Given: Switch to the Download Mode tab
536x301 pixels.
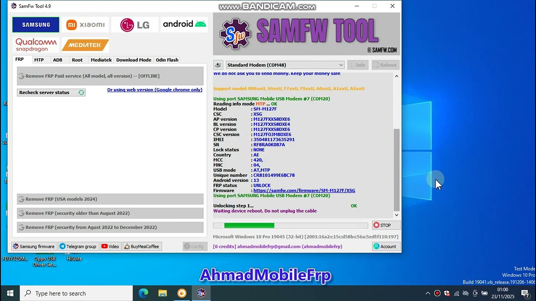Looking at the screenshot, I should click(134, 60).
